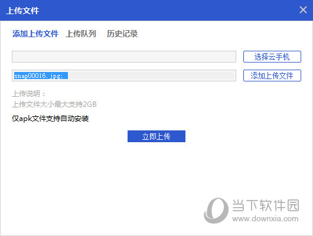Click the 选择云手机 button

272,57
